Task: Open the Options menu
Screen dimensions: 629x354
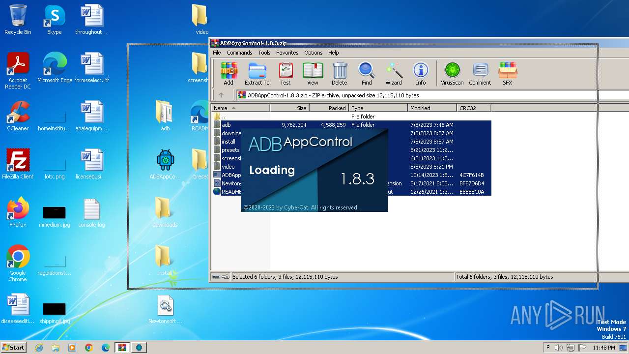Action: tap(314, 53)
